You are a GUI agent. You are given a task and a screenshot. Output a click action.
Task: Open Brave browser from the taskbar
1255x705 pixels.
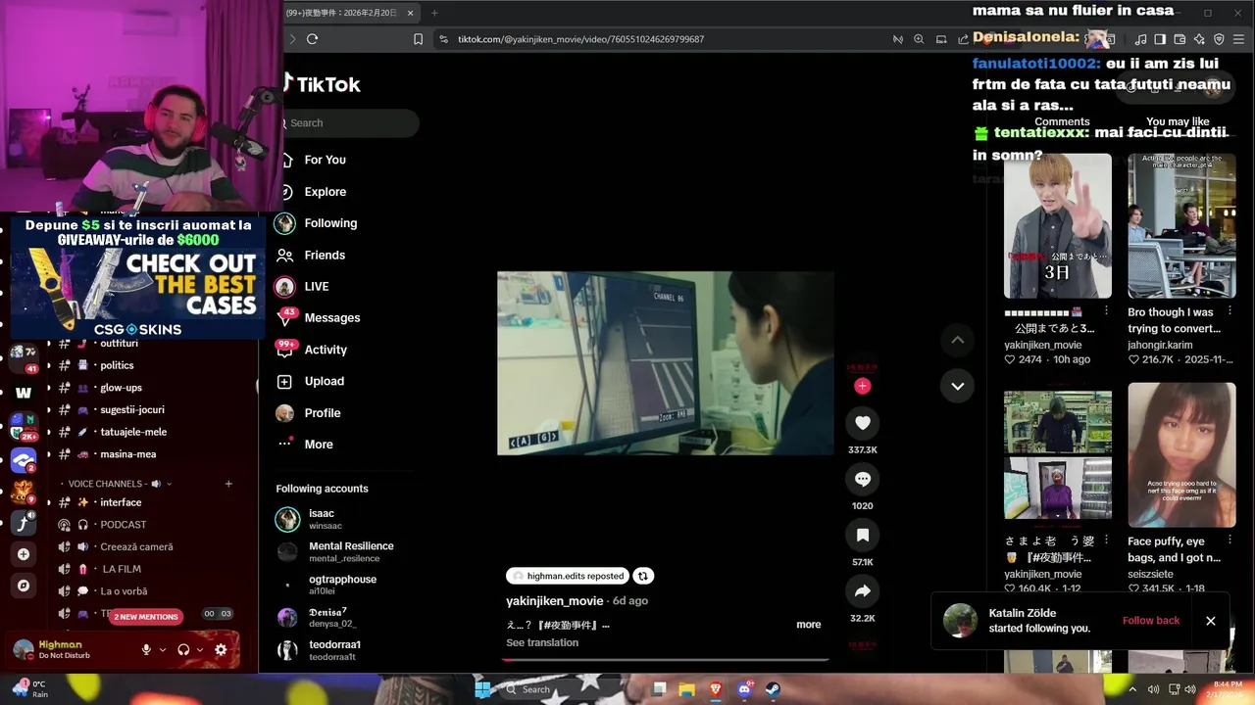point(715,689)
